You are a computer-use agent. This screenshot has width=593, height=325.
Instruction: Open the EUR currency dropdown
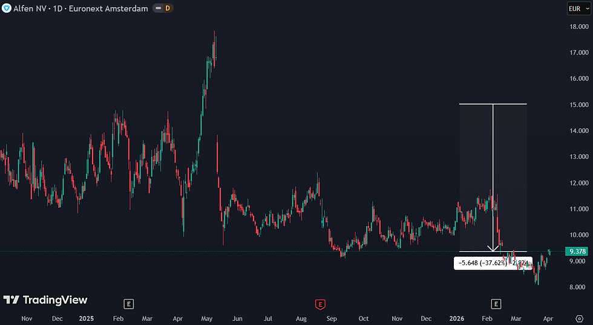coord(578,8)
